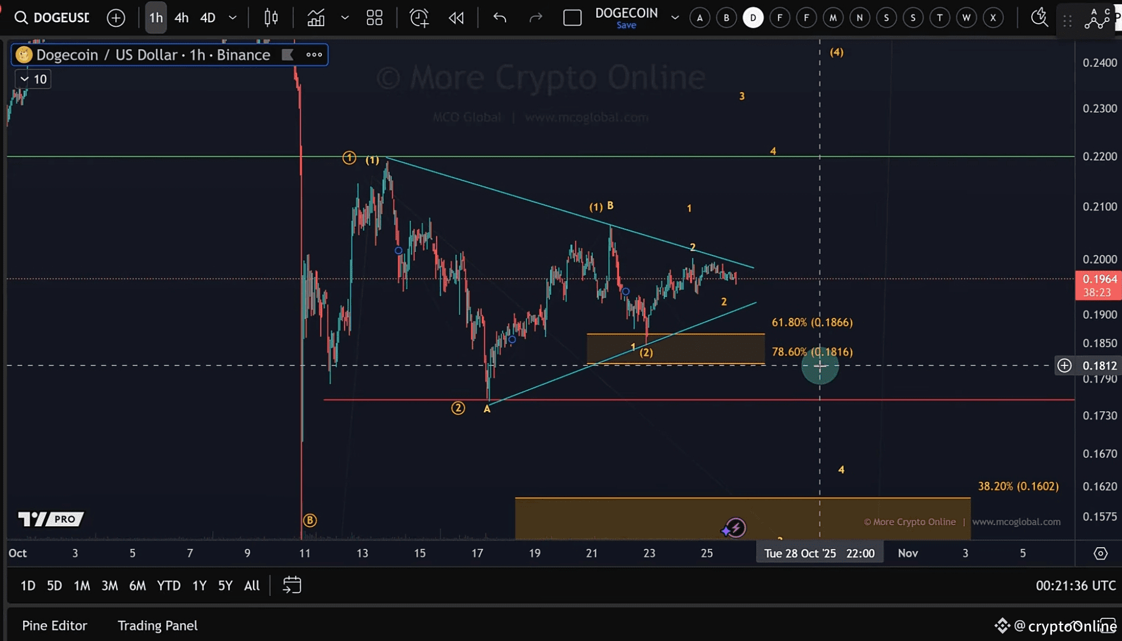Image resolution: width=1122 pixels, height=641 pixels.
Task: Open the candlestick chart type menu
Action: 271,18
